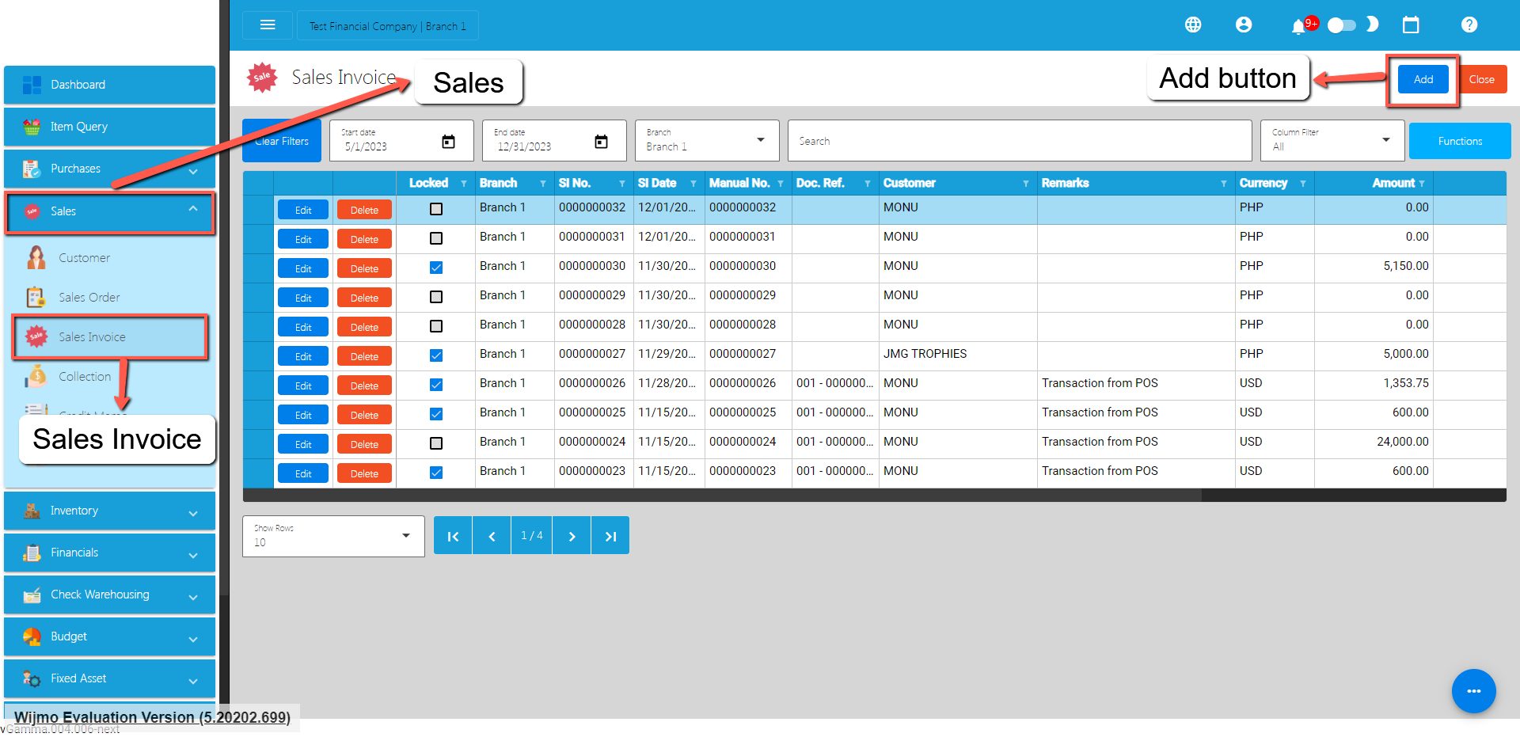1520x737 pixels.
Task: Click the floating chat bubble button
Action: tap(1473, 691)
